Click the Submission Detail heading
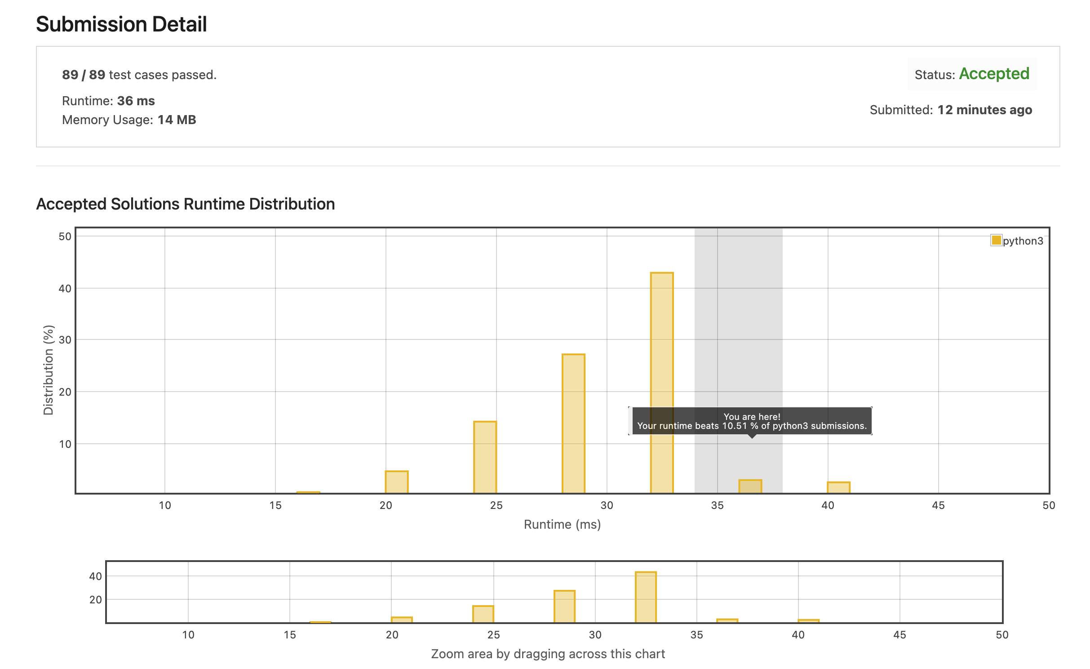 [121, 24]
